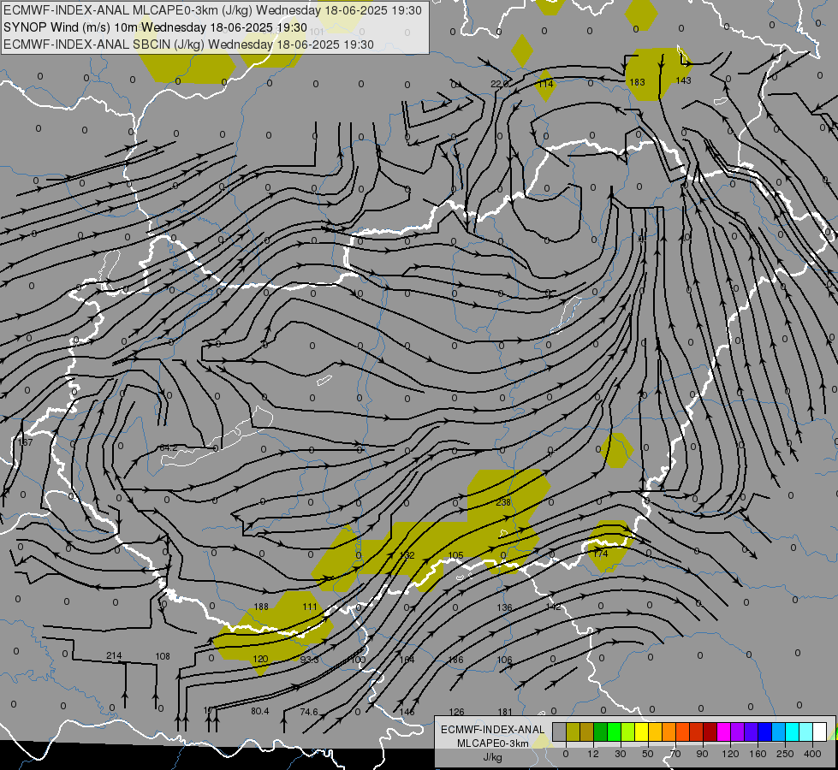Click the map value '106'

[504, 660]
